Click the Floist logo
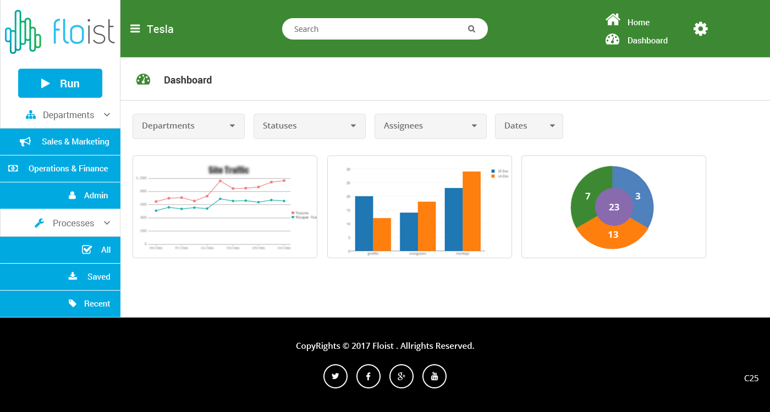 click(x=60, y=31)
